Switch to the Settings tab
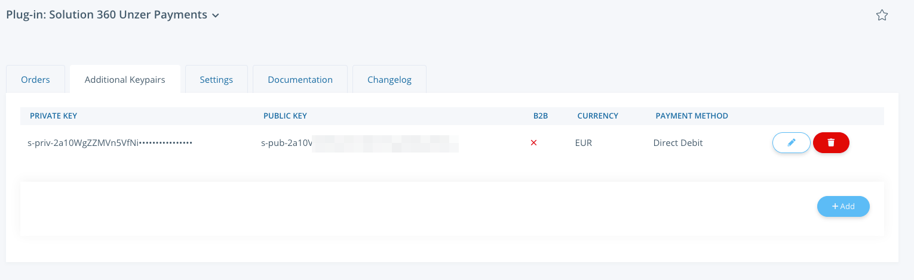The width and height of the screenshot is (914, 280). pyautogui.click(x=216, y=79)
